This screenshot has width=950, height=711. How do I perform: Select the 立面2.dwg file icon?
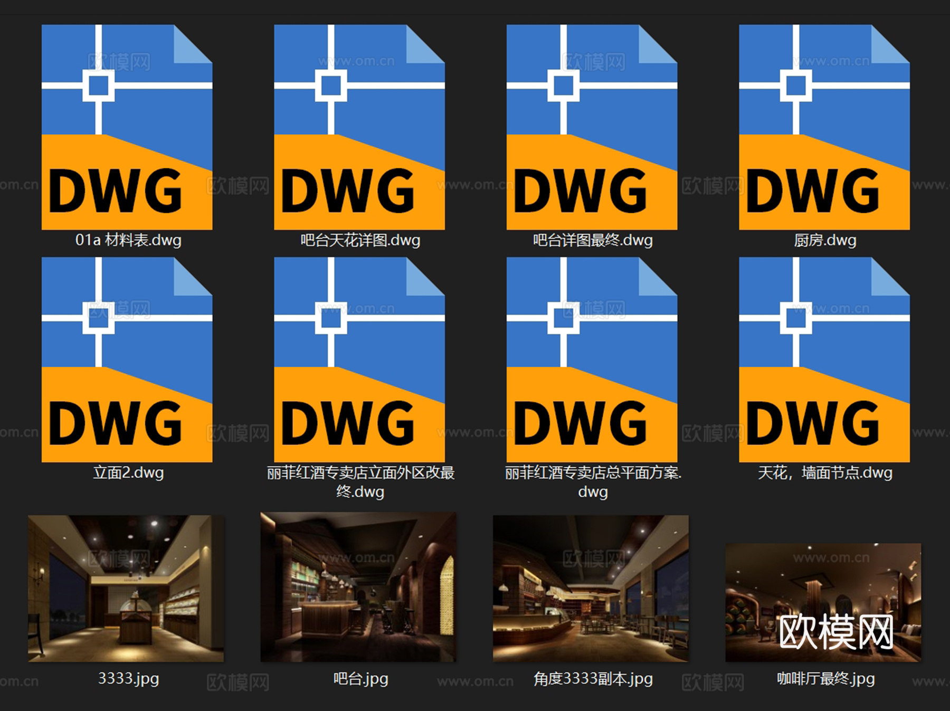tap(127, 359)
